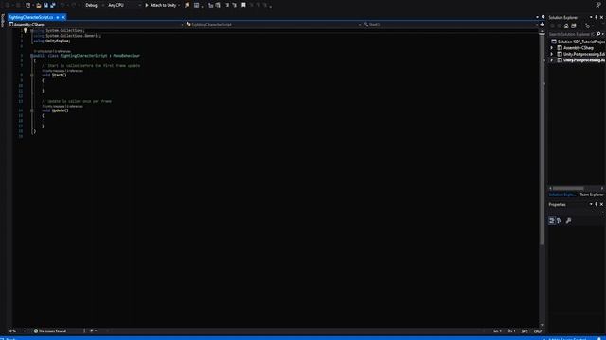
Task: Collapse the class FightingCharacterScript outline
Action: (x=32, y=56)
